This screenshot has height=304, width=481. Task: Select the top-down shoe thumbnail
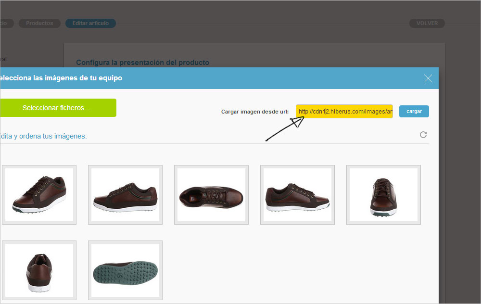tap(211, 195)
